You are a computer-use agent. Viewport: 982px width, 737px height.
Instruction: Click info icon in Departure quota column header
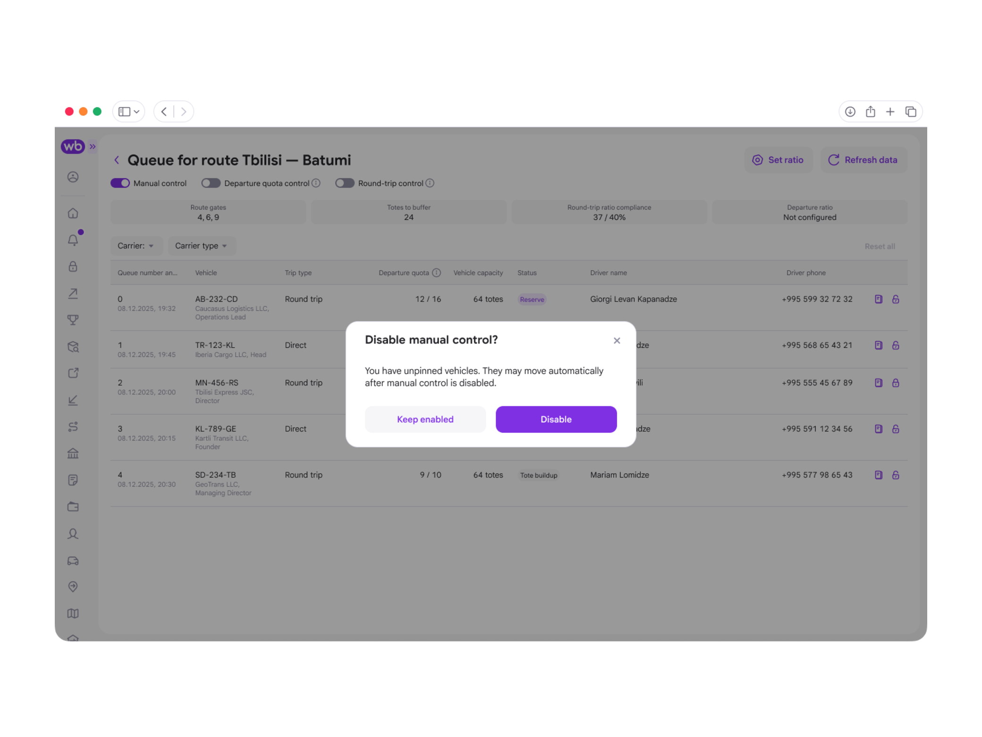(x=436, y=273)
